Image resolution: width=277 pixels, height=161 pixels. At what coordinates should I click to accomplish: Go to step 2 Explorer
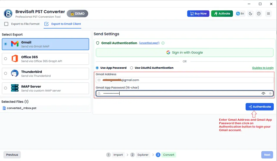[x=140, y=154]
